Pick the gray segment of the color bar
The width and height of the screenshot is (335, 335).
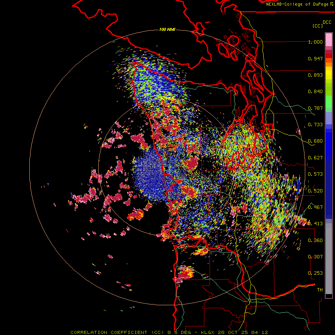coord(329,259)
